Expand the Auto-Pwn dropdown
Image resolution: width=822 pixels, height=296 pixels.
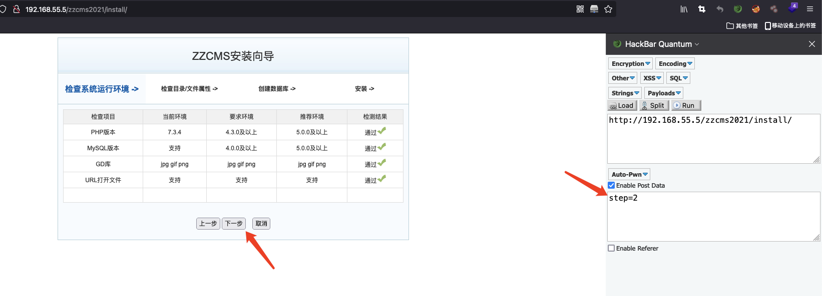tap(629, 174)
